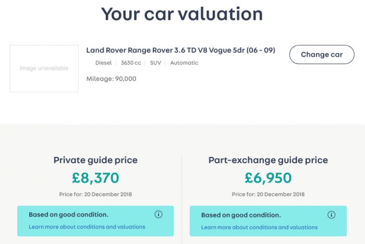This screenshot has height=244, width=365.
Task: Open info icon in Part-exchange guide price box
Action: 331,215
